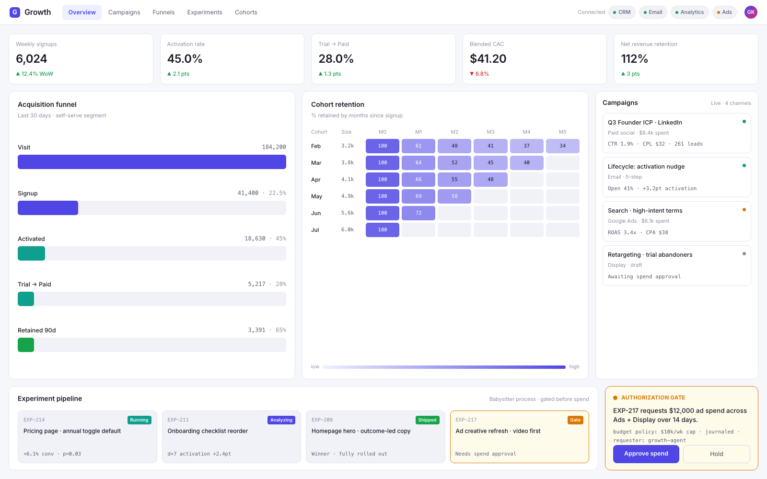The image size is (767, 479).
Task: Click 'Babysitter process · gated before spend' text
Action: (539, 399)
